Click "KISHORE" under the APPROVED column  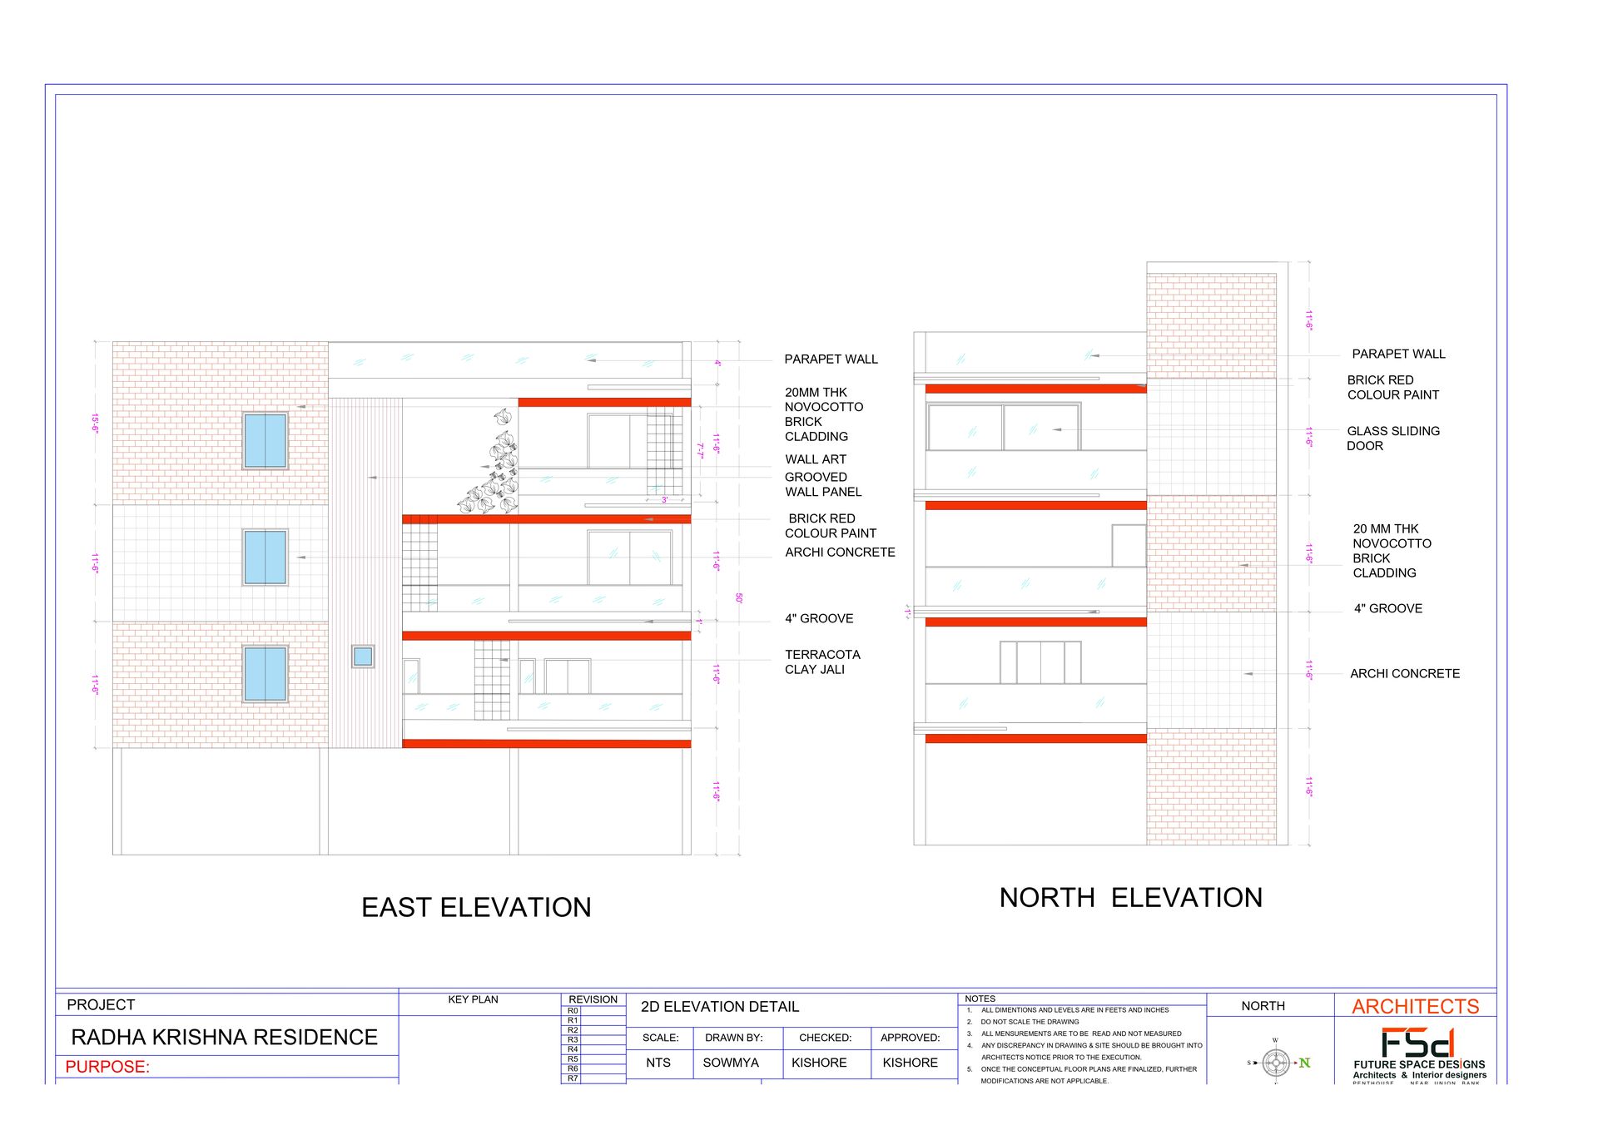pyautogui.click(x=910, y=1063)
